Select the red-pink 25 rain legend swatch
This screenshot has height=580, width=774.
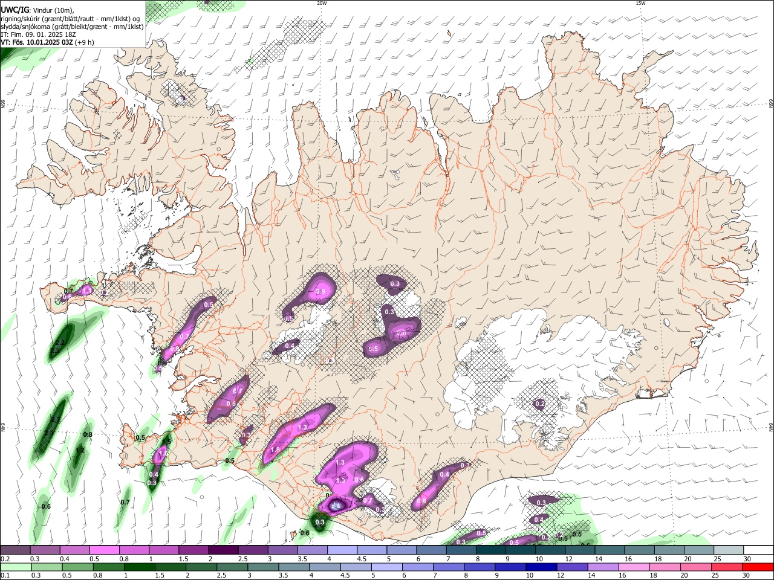tap(727, 567)
